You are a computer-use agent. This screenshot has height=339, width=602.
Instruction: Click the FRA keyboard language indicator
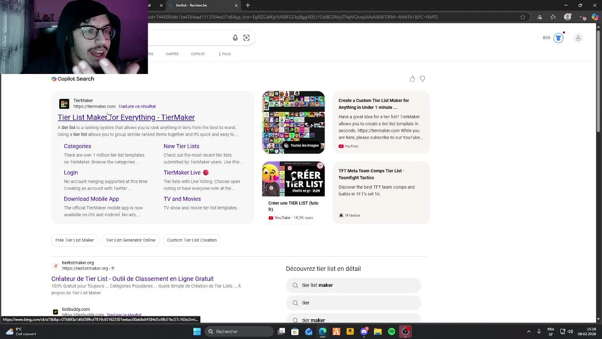coord(551,331)
